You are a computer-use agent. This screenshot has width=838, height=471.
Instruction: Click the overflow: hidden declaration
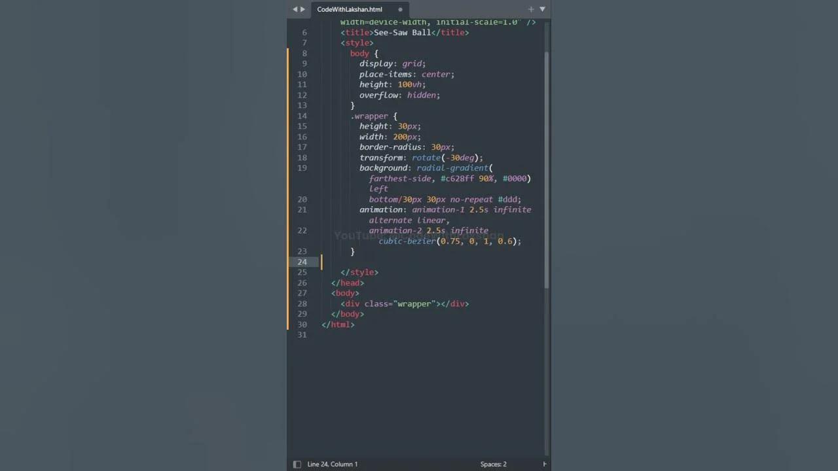[x=399, y=95]
